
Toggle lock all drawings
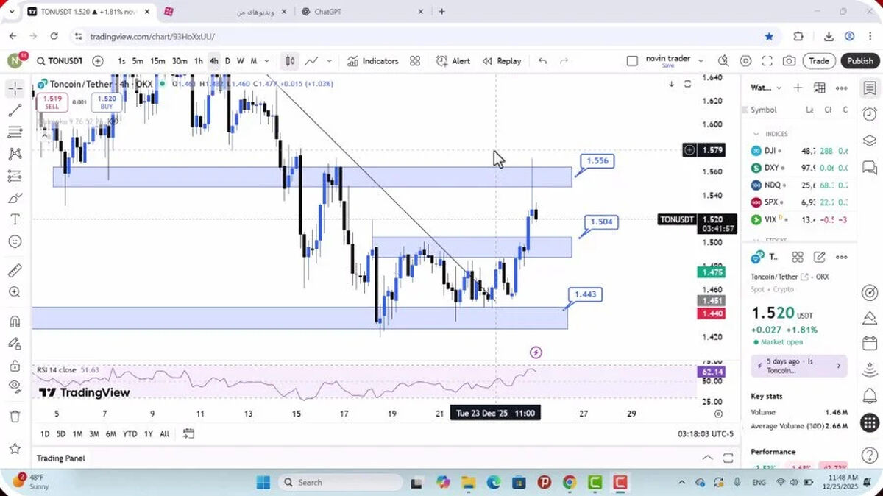point(15,365)
